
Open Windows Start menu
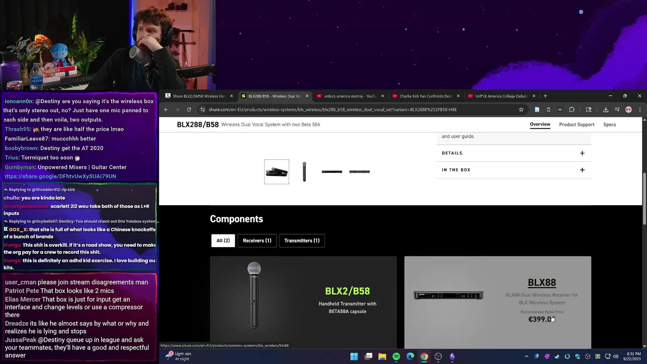tap(354, 356)
